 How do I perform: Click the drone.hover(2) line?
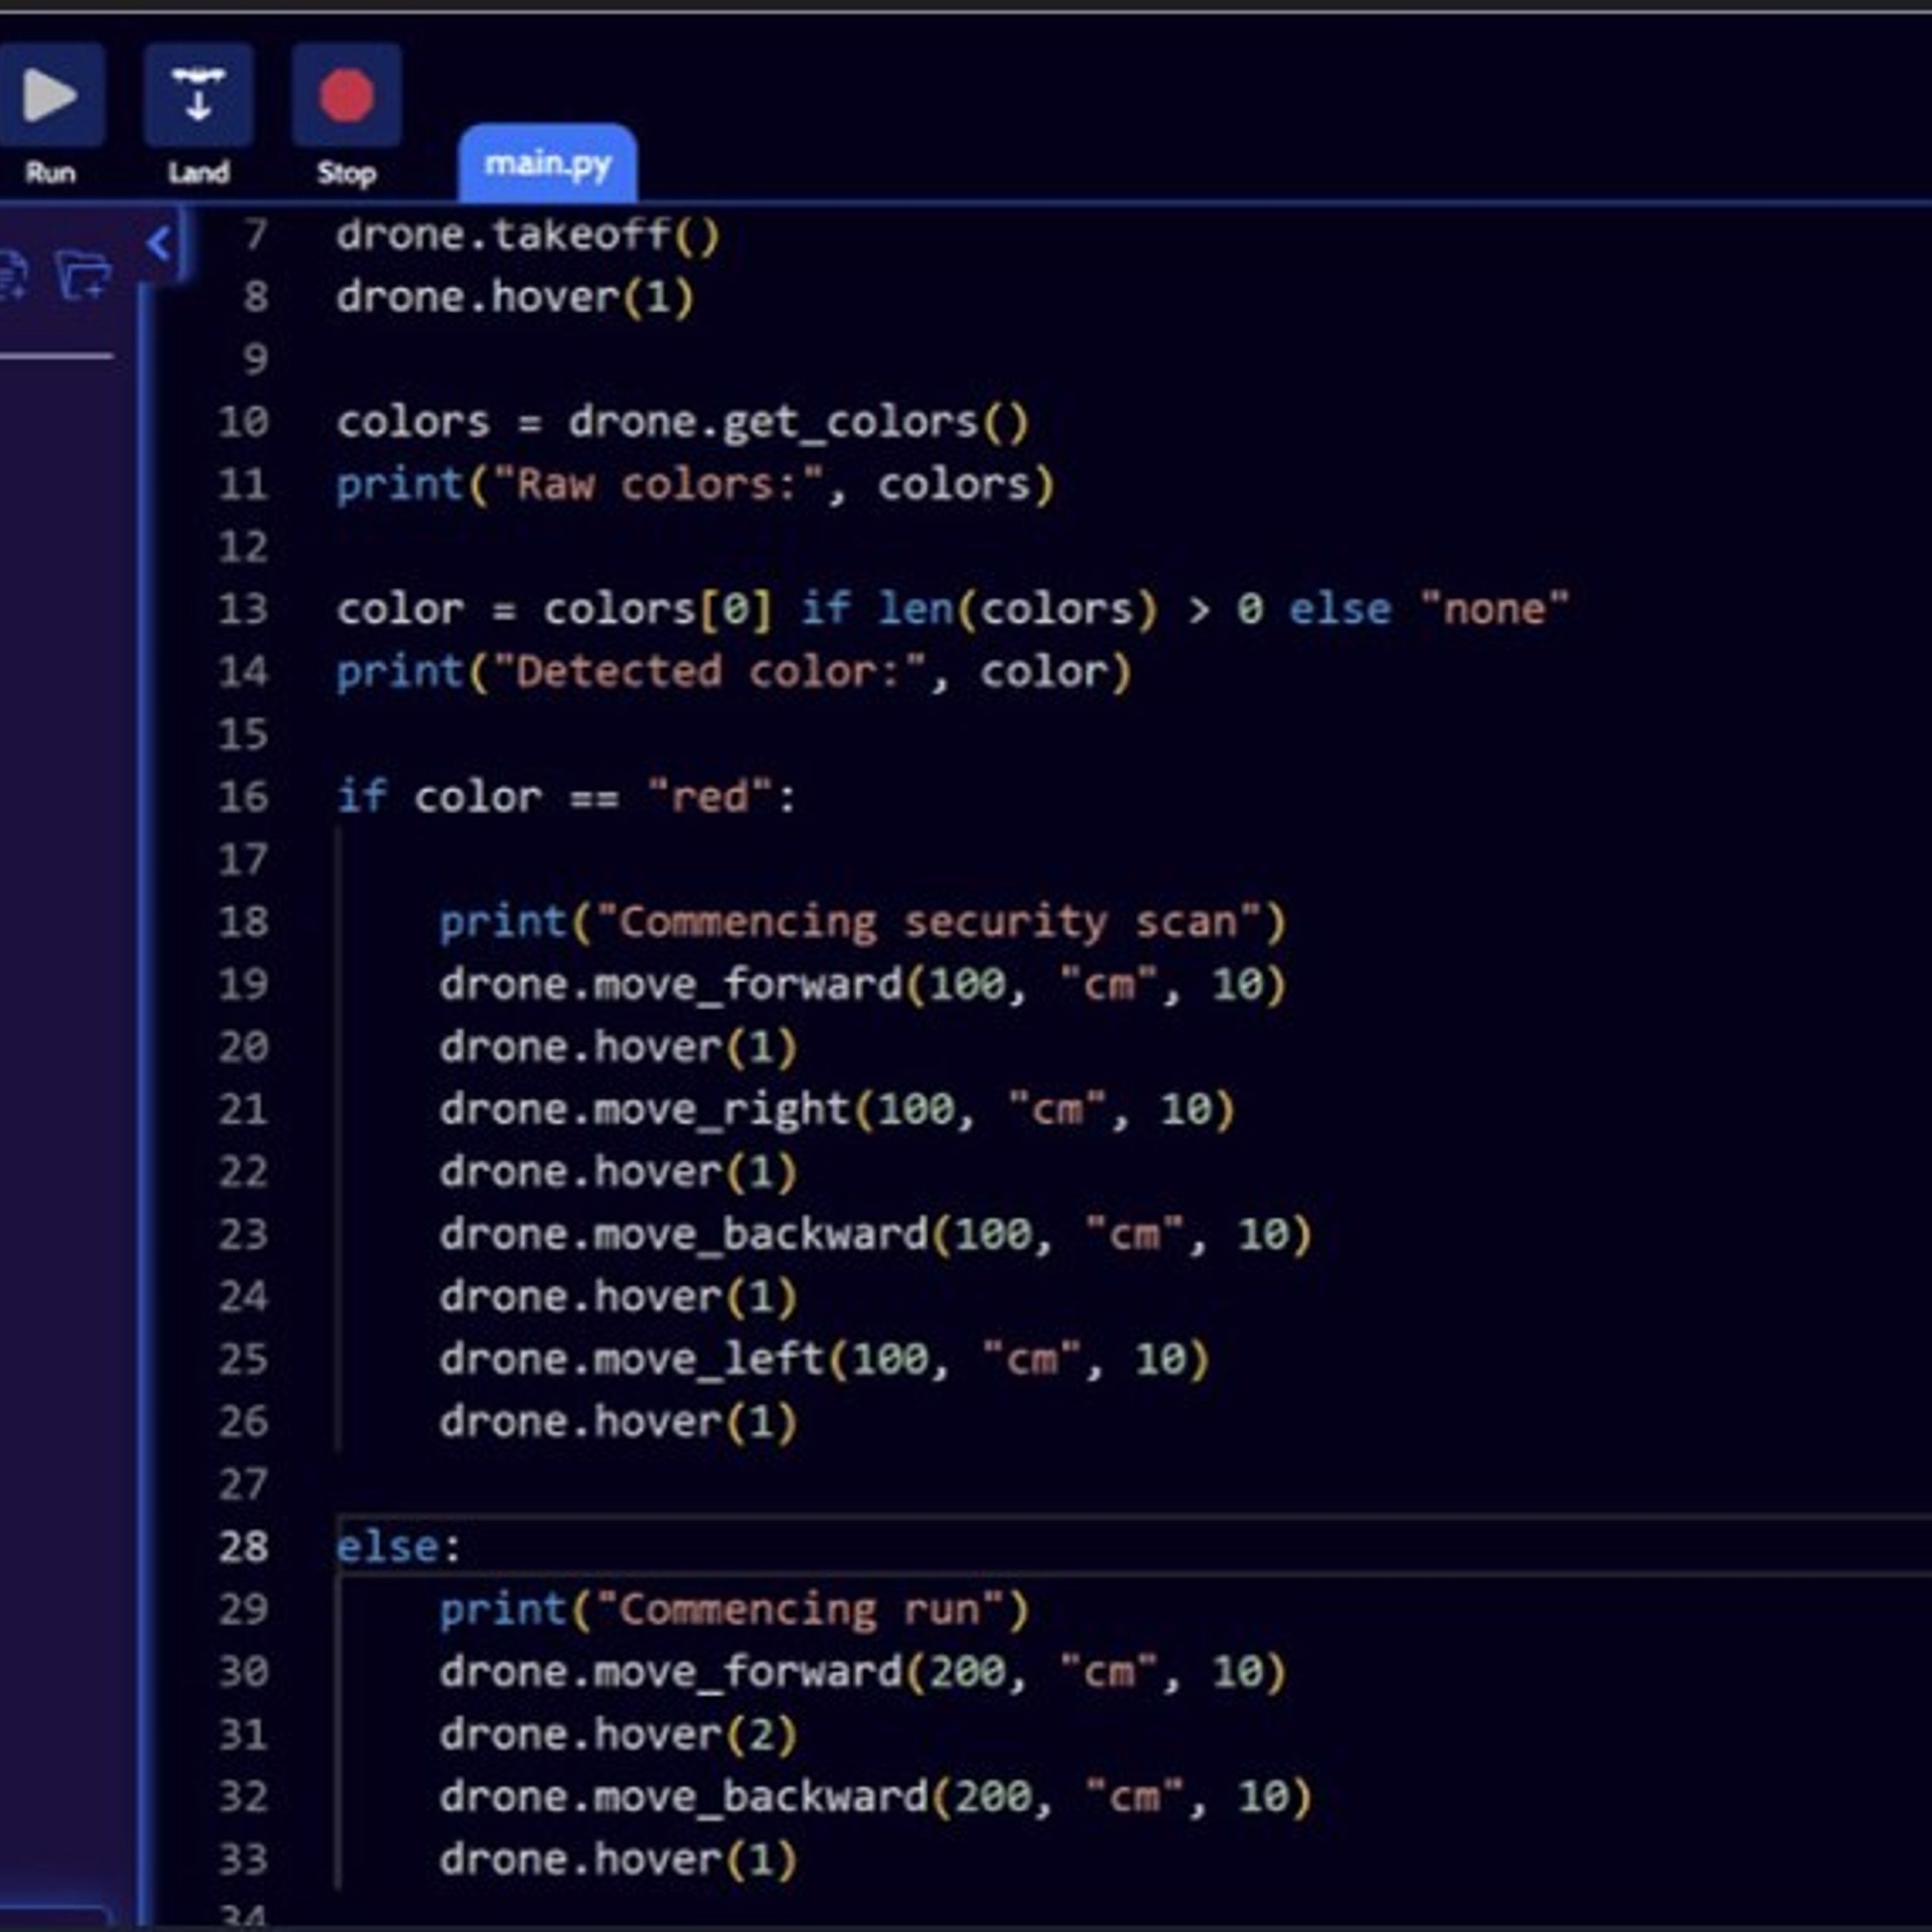click(617, 1734)
